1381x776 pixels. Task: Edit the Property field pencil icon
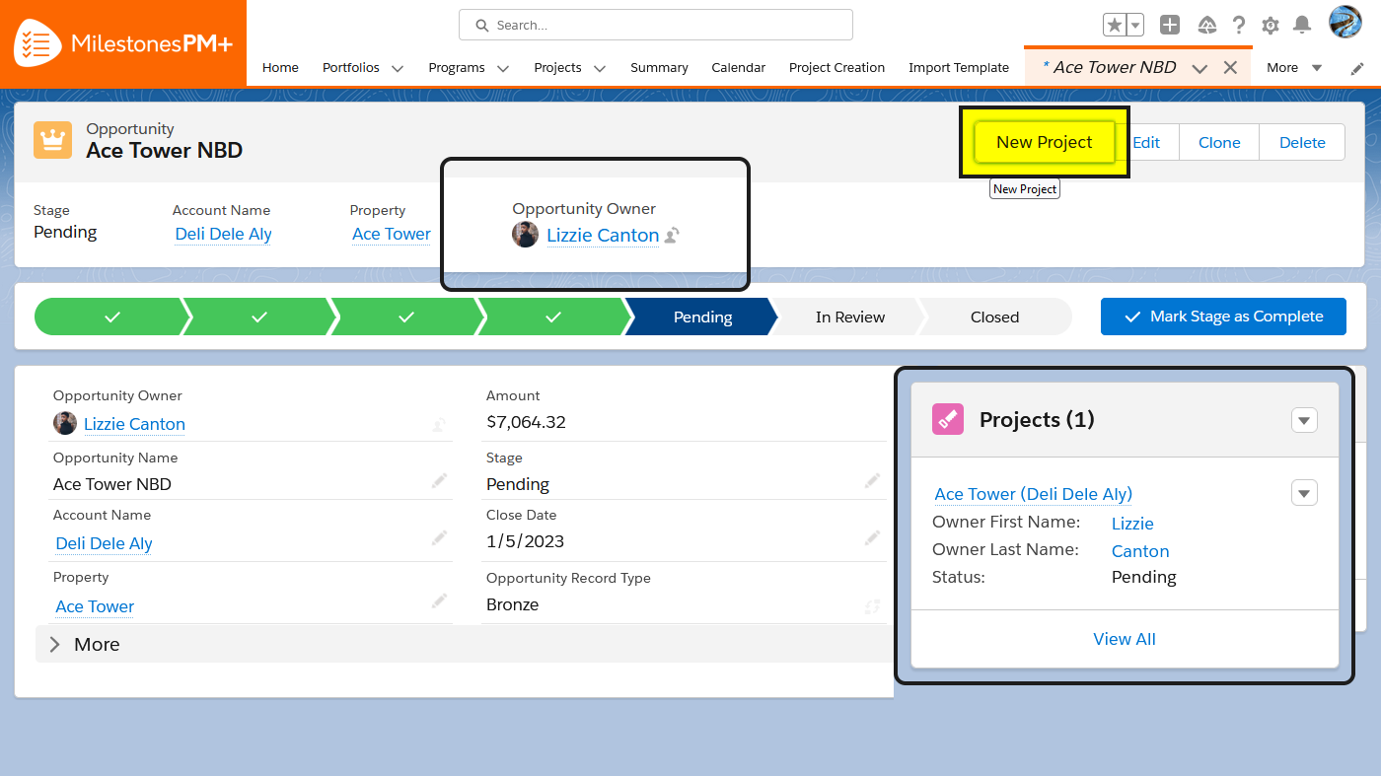pyautogui.click(x=439, y=600)
